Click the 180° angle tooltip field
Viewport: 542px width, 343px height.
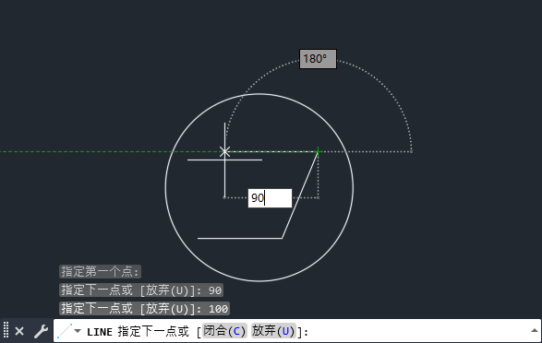(318, 59)
